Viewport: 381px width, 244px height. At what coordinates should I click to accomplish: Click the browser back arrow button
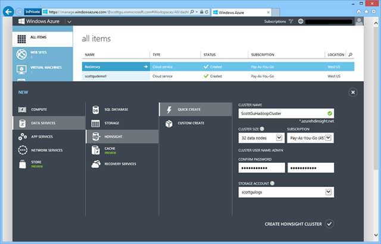tap(8, 12)
